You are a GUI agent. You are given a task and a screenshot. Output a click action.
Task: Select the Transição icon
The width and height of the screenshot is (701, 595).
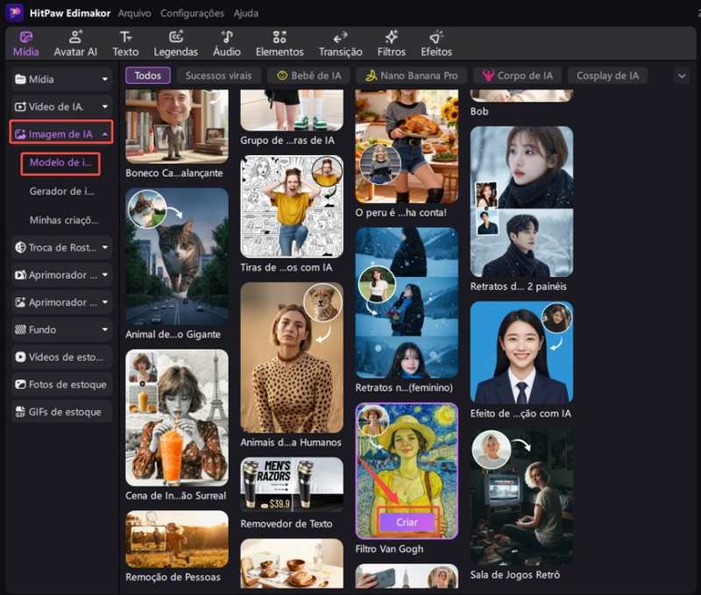(340, 37)
